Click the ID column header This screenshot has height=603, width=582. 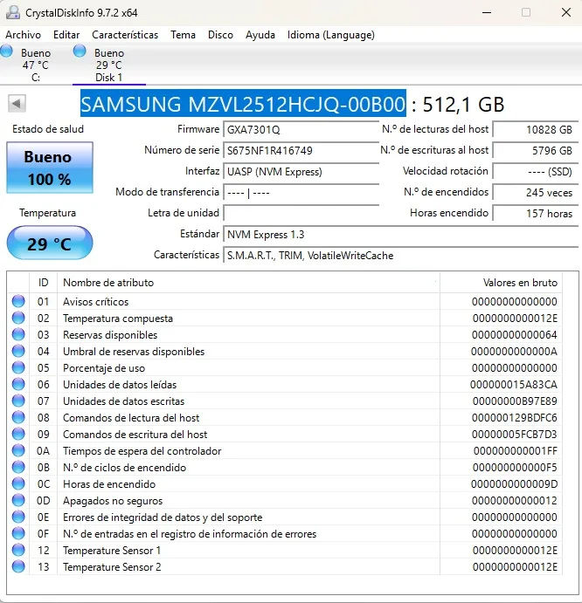(x=43, y=283)
